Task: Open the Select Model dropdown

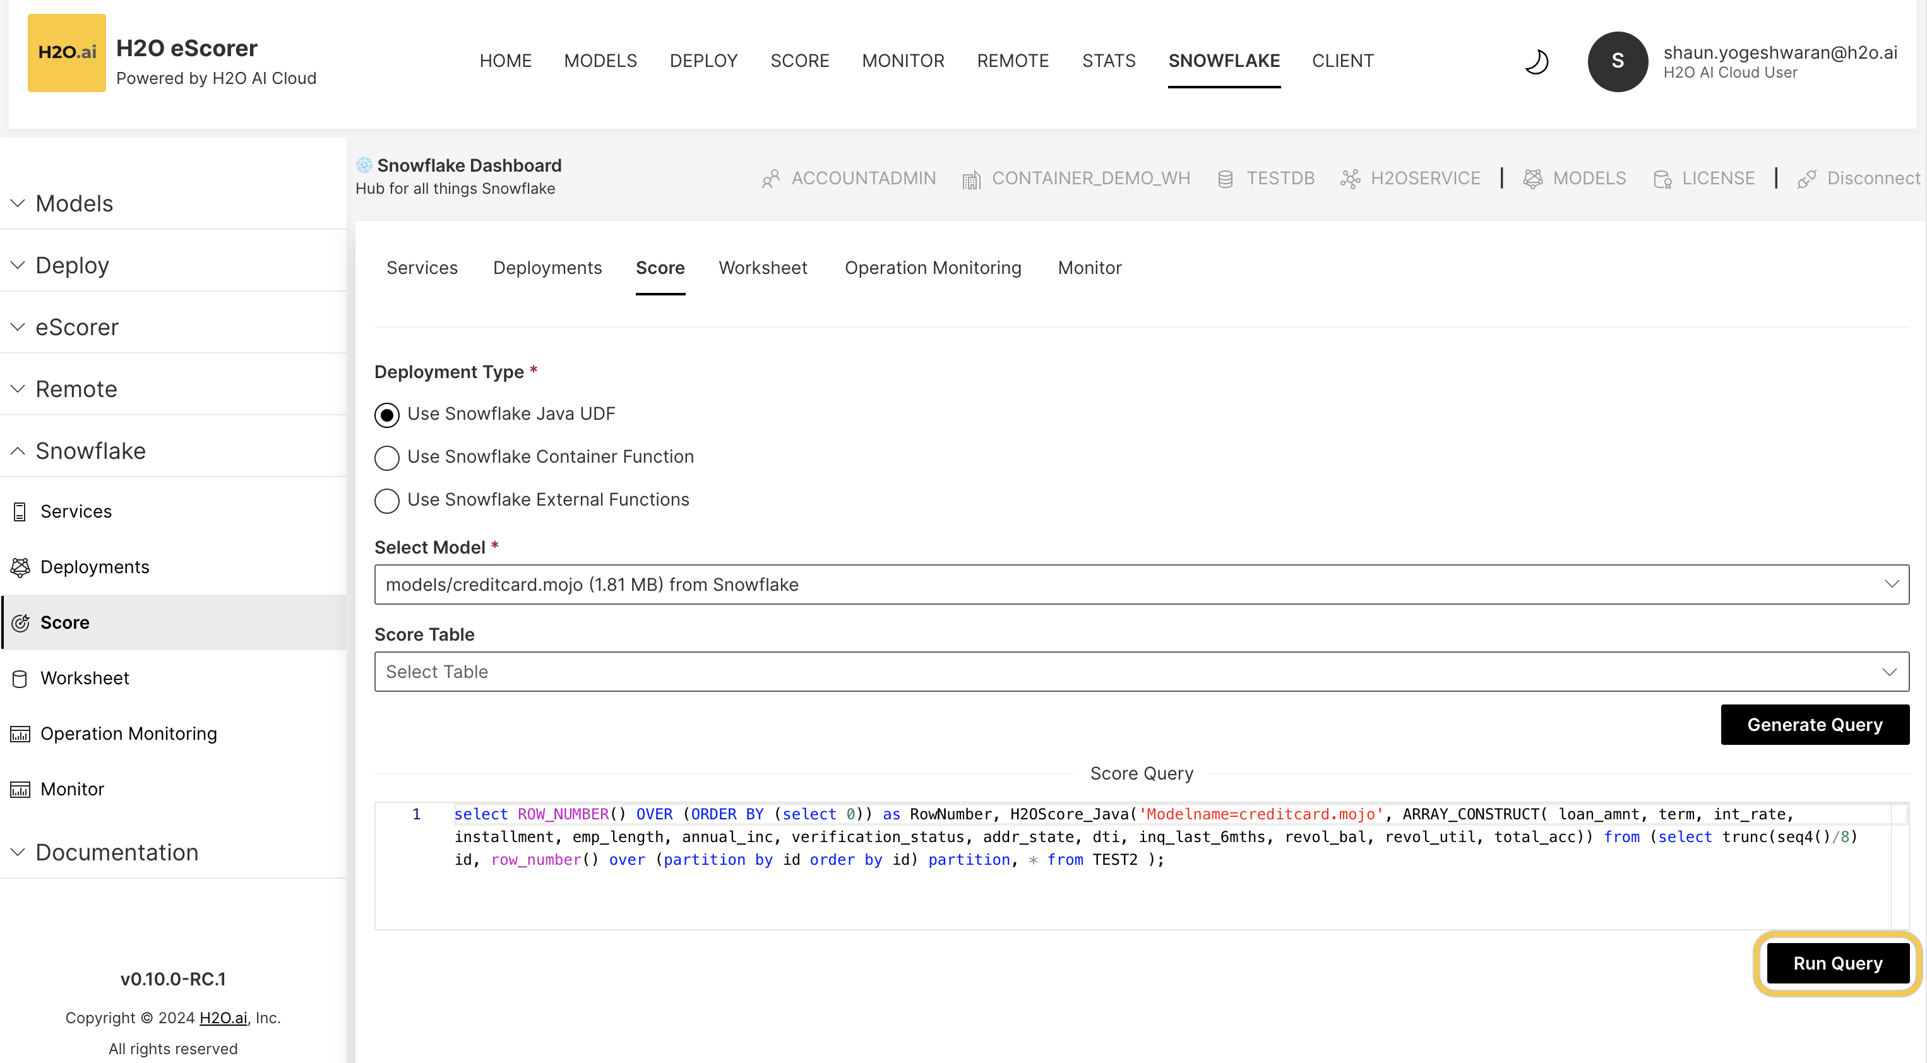Action: [x=1141, y=585]
